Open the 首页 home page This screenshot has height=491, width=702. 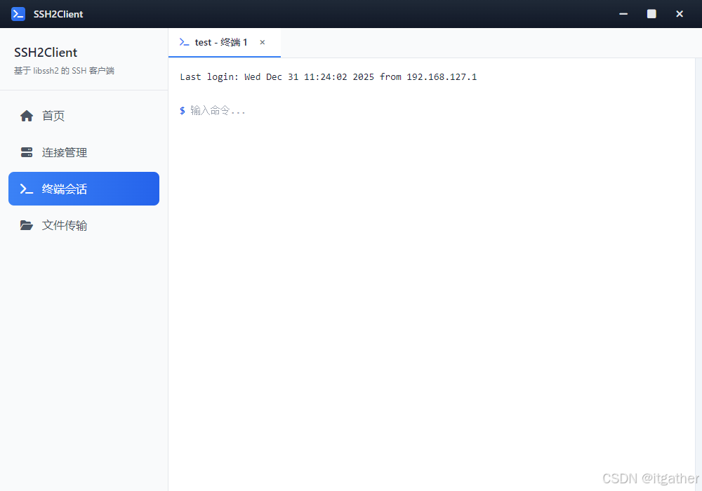pos(84,116)
